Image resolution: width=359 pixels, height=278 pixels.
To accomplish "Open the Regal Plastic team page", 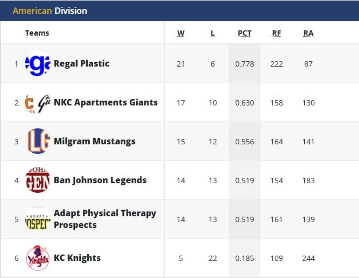I will coord(81,64).
